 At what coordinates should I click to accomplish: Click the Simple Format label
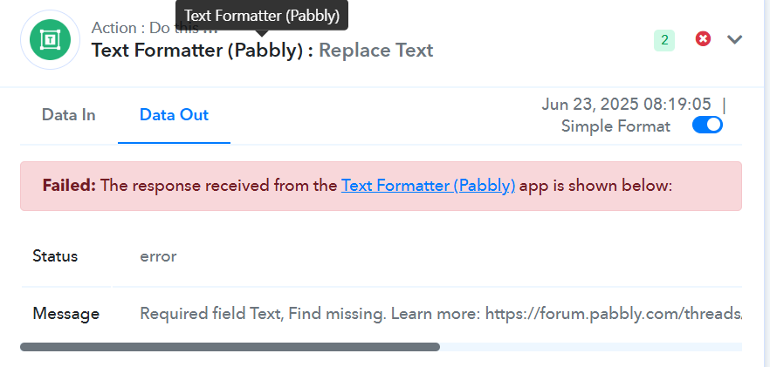(615, 126)
